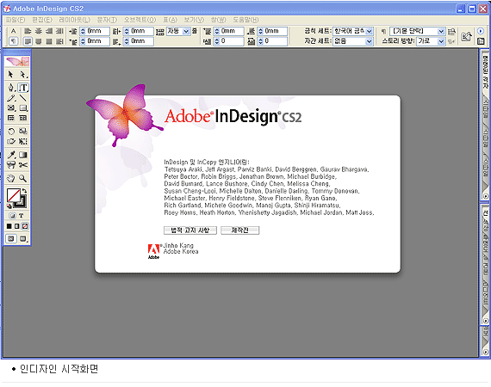Select the Type tool
Image resolution: width=491 pixels, height=387 pixels.
[x=23, y=88]
